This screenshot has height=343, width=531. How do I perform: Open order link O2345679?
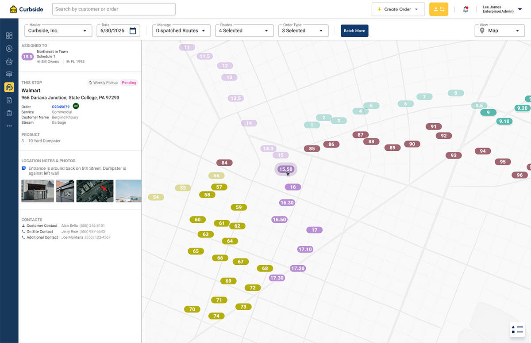point(61,107)
